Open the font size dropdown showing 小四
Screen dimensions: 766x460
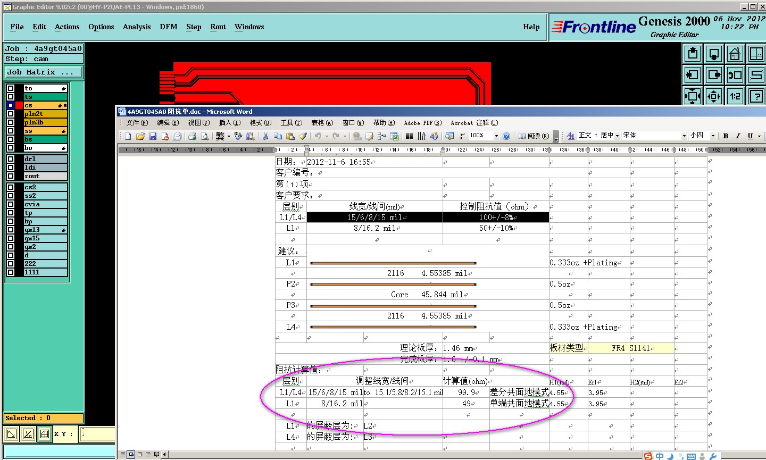coord(713,136)
